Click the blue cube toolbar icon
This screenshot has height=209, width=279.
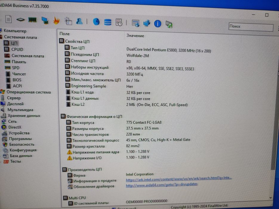pos(147,23)
